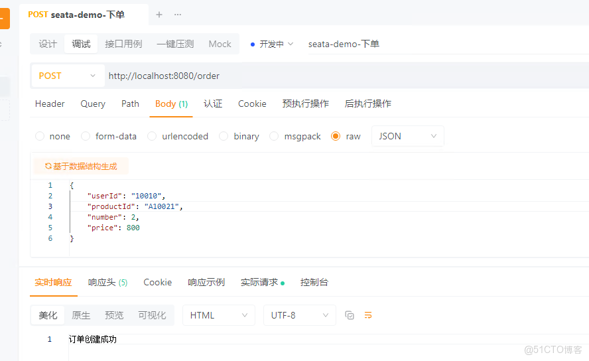This screenshot has height=361, width=589.
Task: Select the urlencoded body type
Action: pyautogui.click(x=152, y=136)
